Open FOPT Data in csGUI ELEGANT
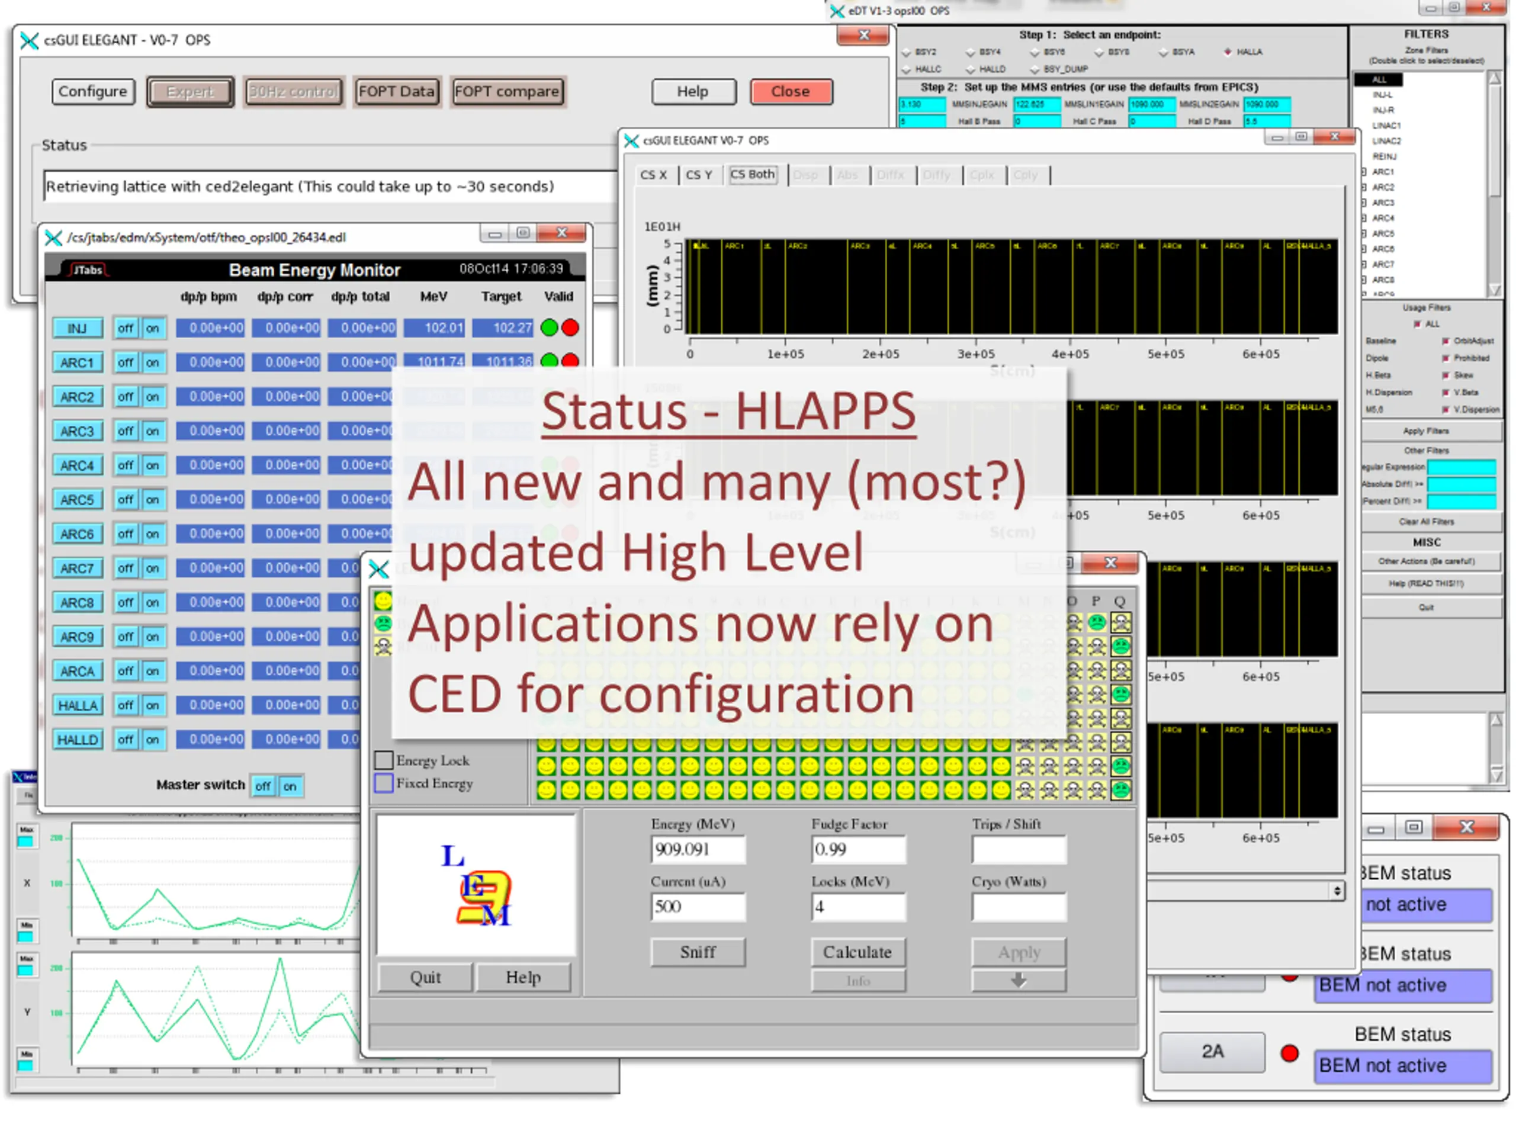Image resolution: width=1516 pixels, height=1137 pixels. (x=397, y=92)
